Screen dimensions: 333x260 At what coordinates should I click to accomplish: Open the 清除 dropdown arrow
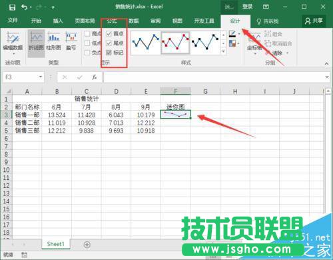pos(287,53)
